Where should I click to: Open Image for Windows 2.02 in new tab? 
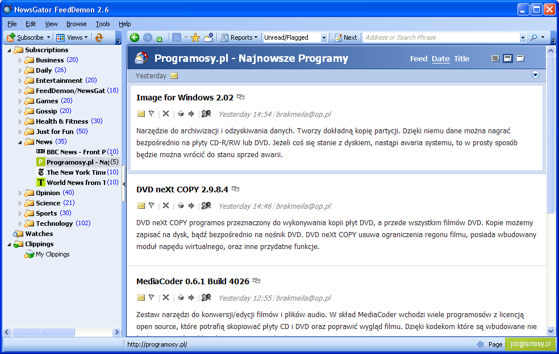coord(241,97)
